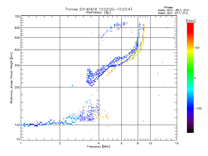This screenshot has height=156, width=208.
Task: Click y-axis tick label '75'
Action: [x=18, y=139]
